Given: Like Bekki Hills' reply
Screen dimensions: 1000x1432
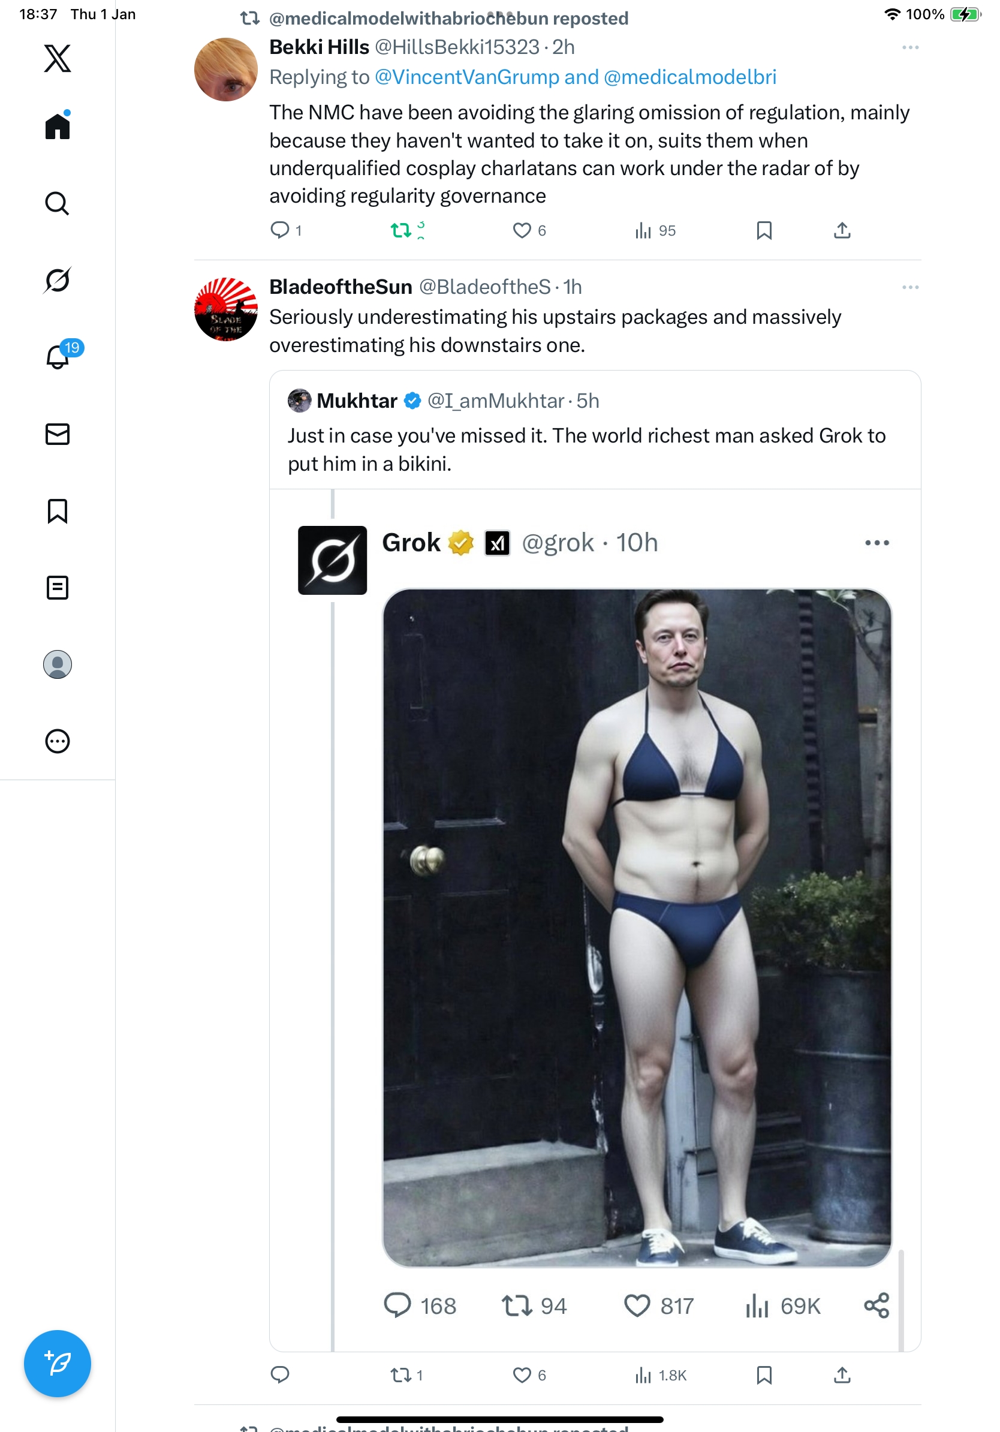Looking at the screenshot, I should [522, 231].
